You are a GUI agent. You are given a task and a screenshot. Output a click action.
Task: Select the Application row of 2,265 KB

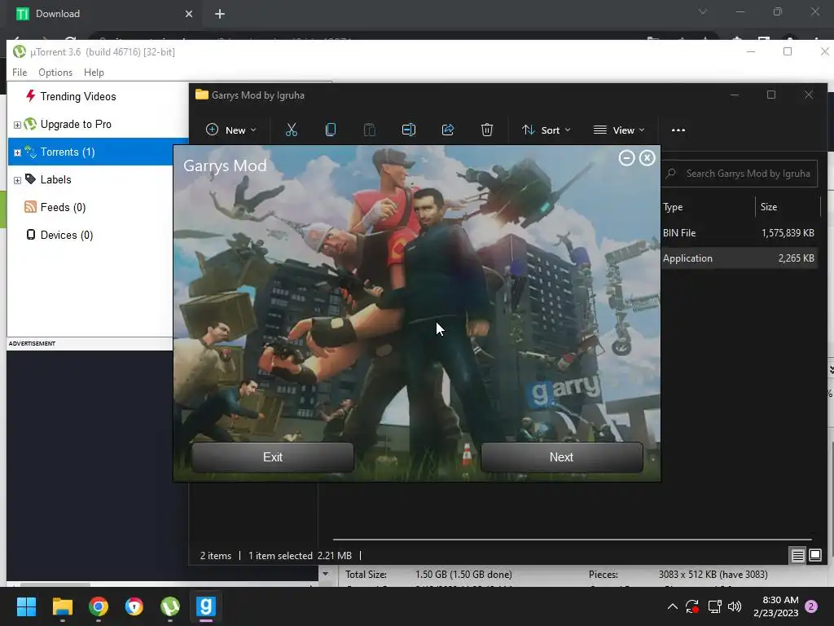tap(740, 258)
